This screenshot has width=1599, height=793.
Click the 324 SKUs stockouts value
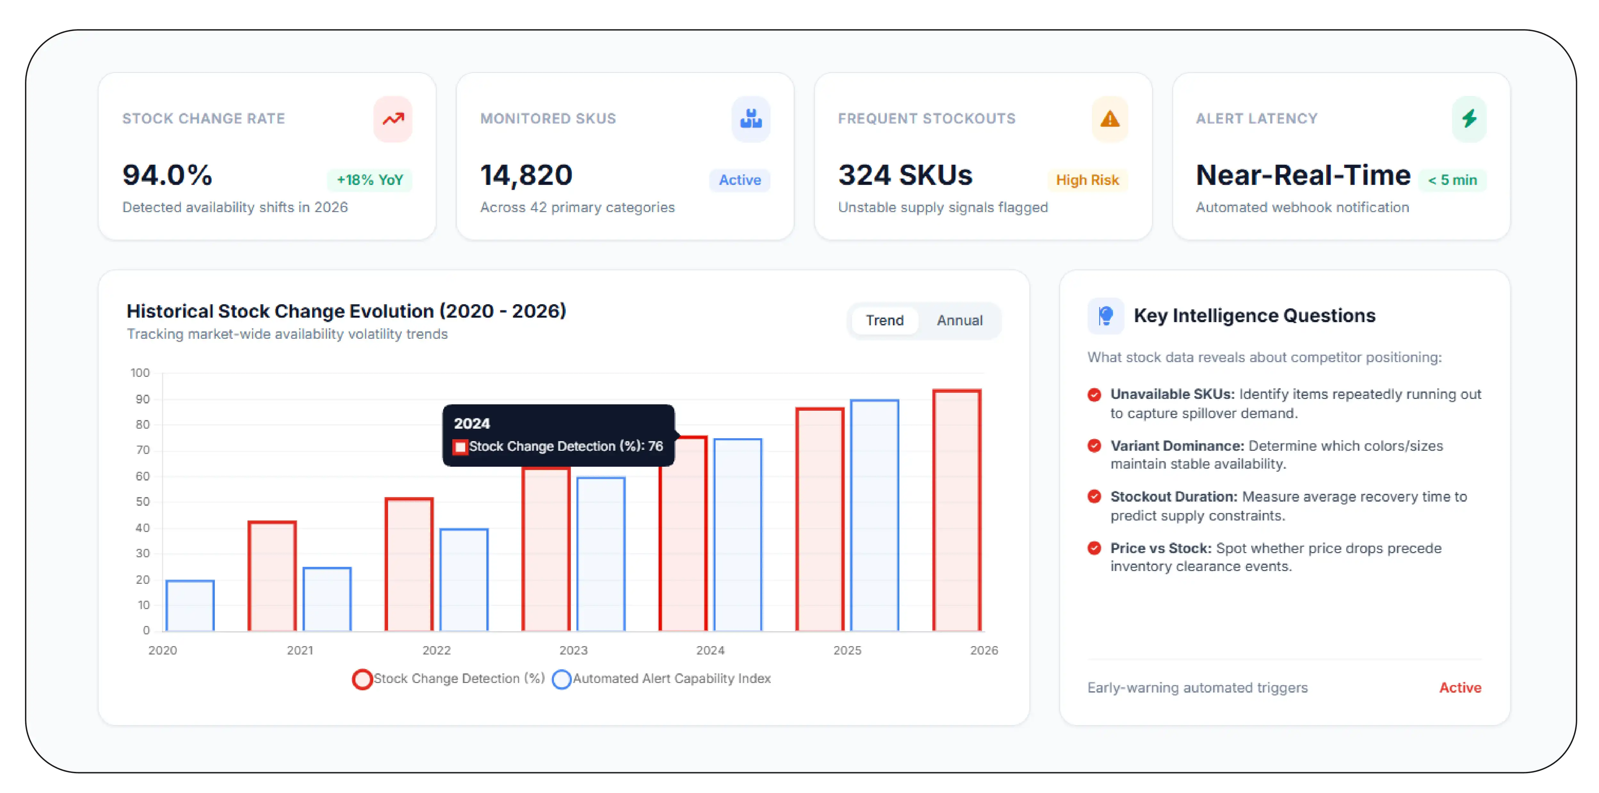(905, 176)
